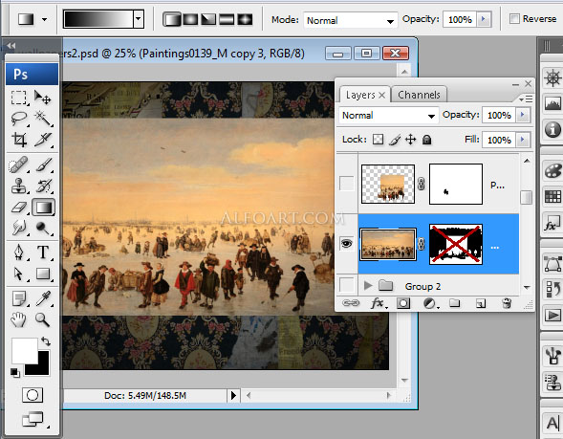Screen dimensions: 563x439
Task: Expand the Group 2 folder
Action: [x=367, y=286]
